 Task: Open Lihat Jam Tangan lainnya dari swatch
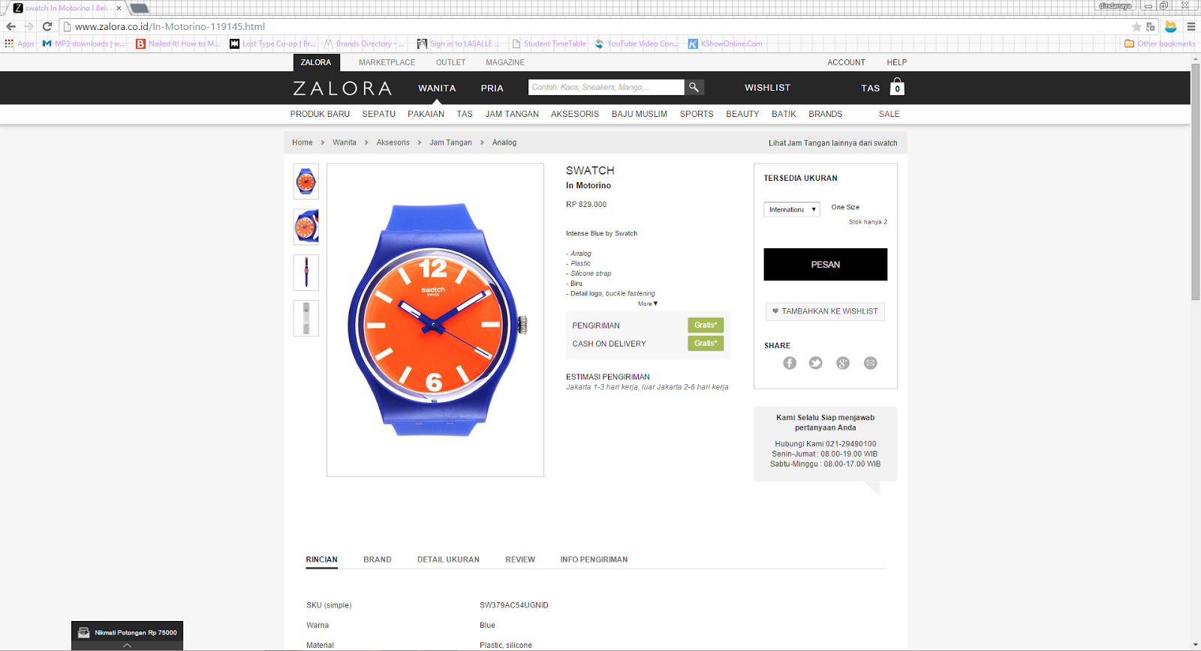[x=832, y=143]
